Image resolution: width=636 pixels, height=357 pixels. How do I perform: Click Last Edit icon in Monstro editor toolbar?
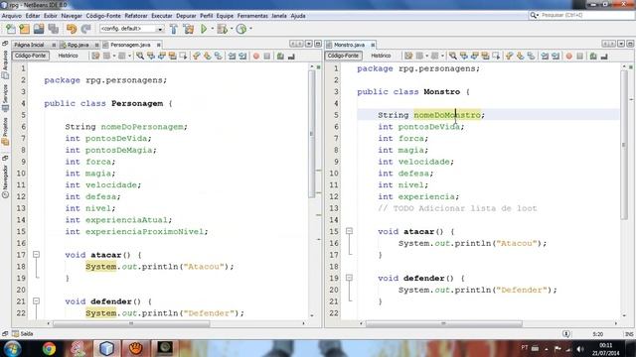coord(408,56)
